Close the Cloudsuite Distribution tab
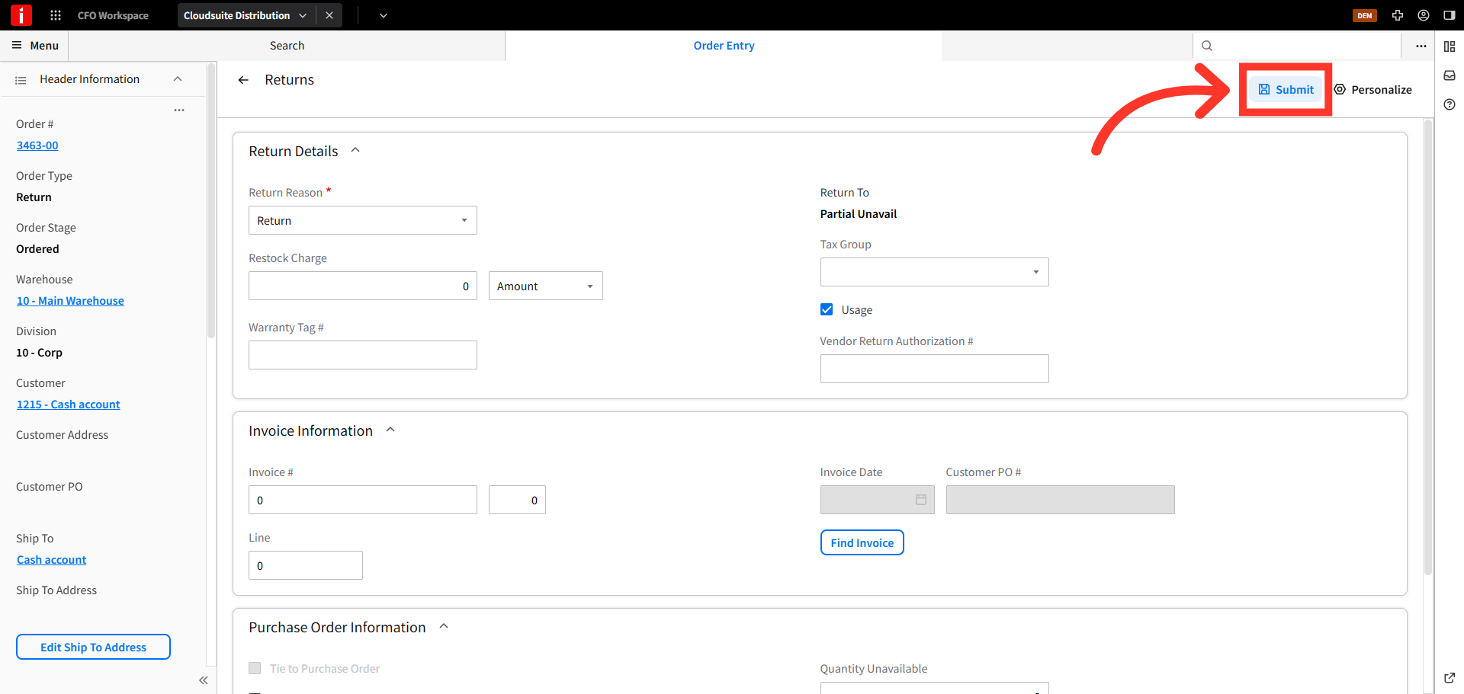This screenshot has width=1464, height=694. (329, 15)
